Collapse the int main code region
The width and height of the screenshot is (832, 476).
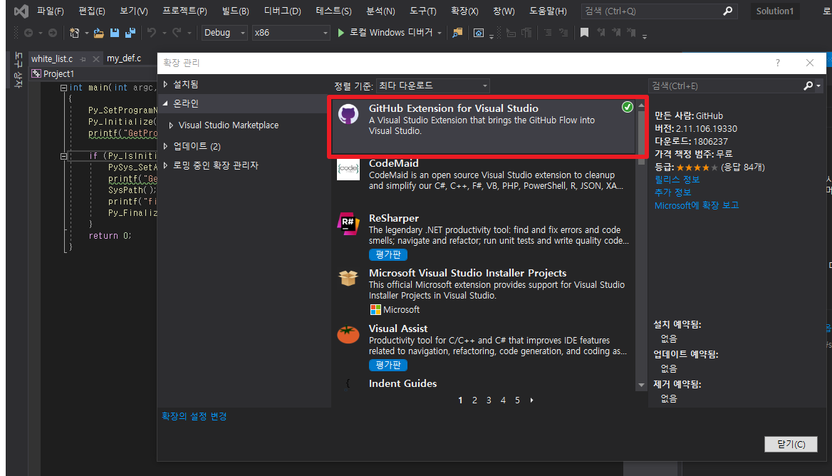pos(63,88)
